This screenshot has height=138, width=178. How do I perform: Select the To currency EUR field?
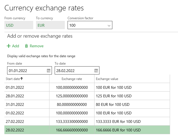click(x=50, y=25)
